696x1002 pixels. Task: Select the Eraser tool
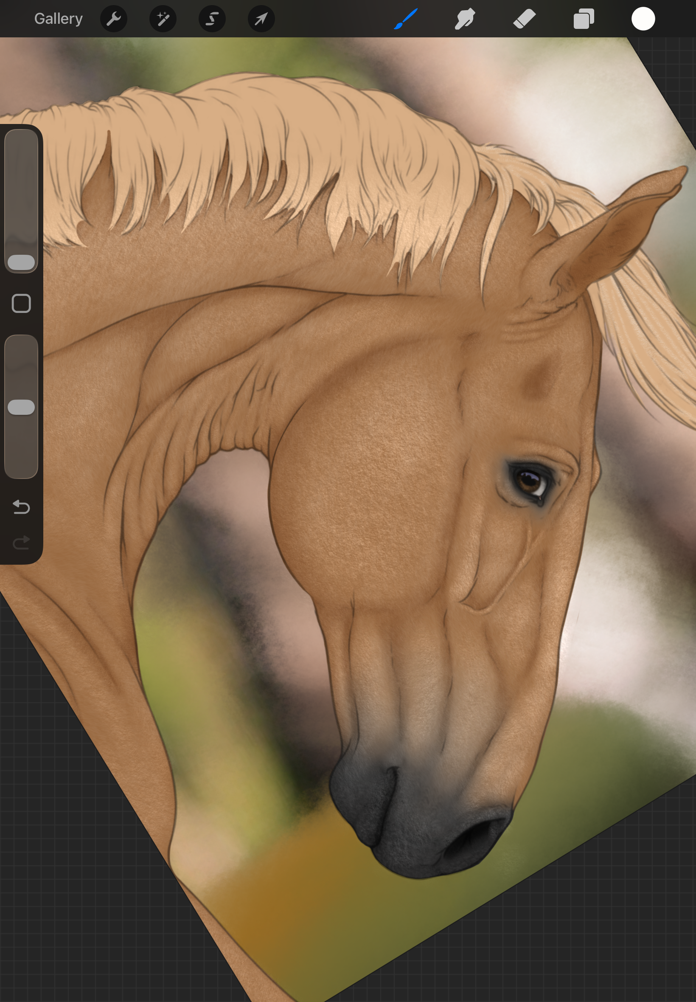tap(524, 19)
